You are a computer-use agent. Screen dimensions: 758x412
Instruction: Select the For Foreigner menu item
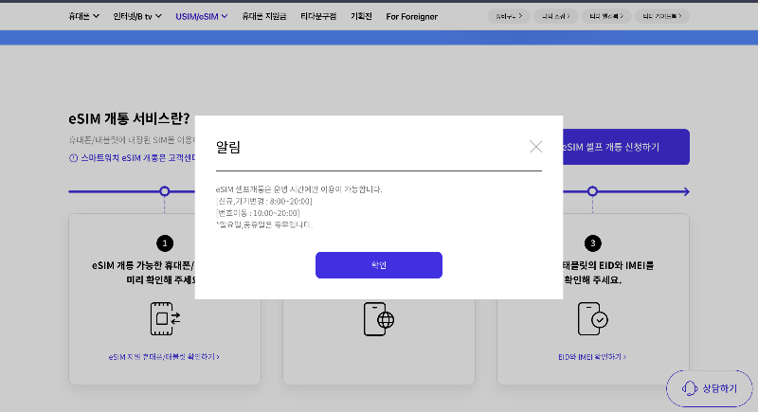412,16
